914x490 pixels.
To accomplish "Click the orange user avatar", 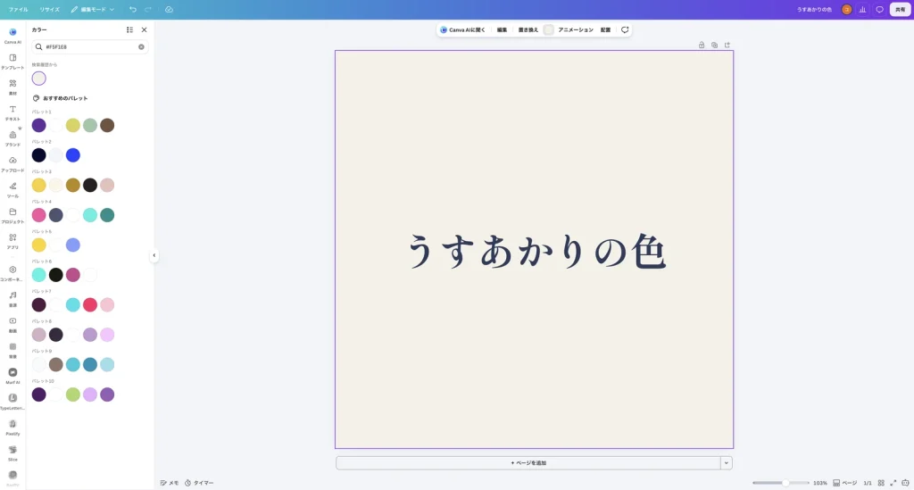I will click(847, 9).
